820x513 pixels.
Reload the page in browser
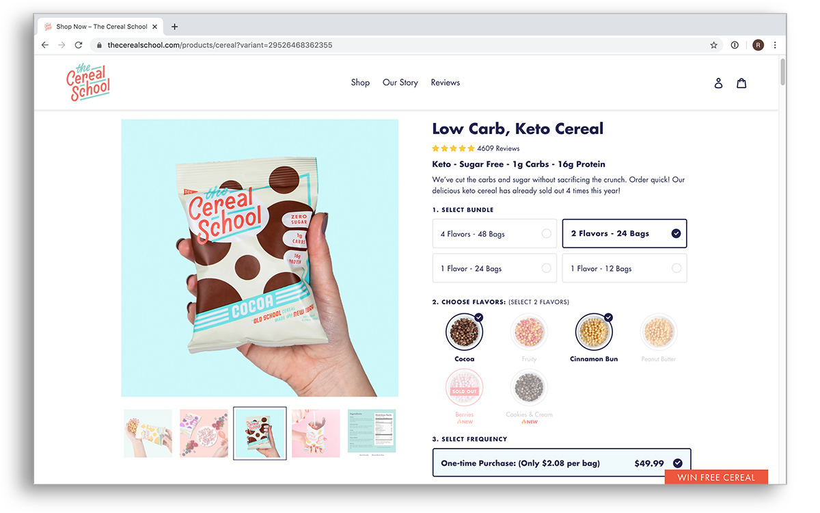click(x=79, y=45)
